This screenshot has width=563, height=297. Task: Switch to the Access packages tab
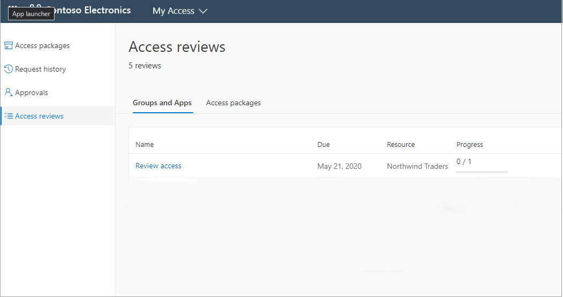(x=233, y=103)
